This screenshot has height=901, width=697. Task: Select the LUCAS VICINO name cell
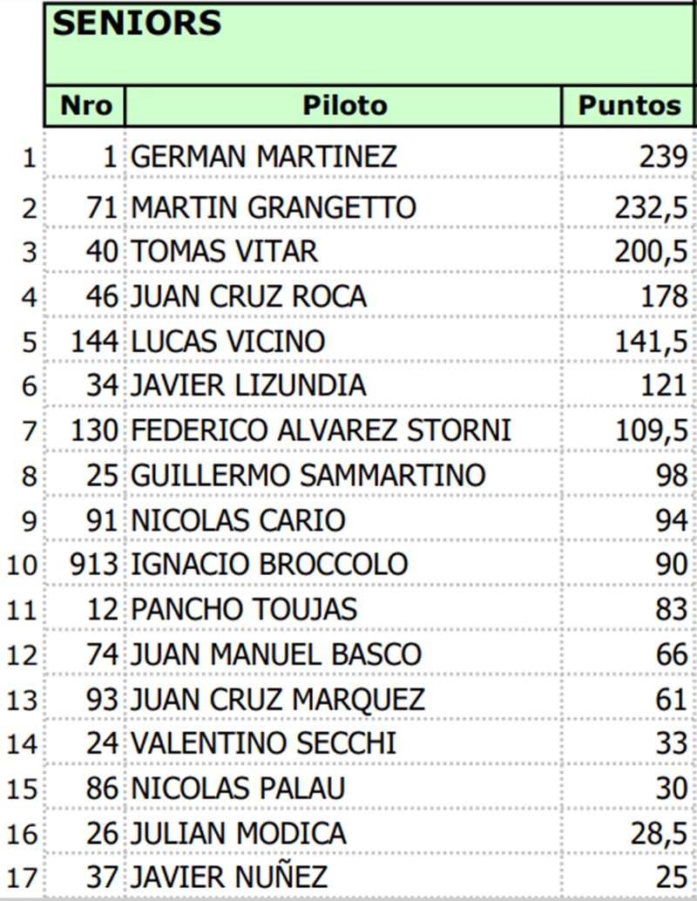coord(228,341)
